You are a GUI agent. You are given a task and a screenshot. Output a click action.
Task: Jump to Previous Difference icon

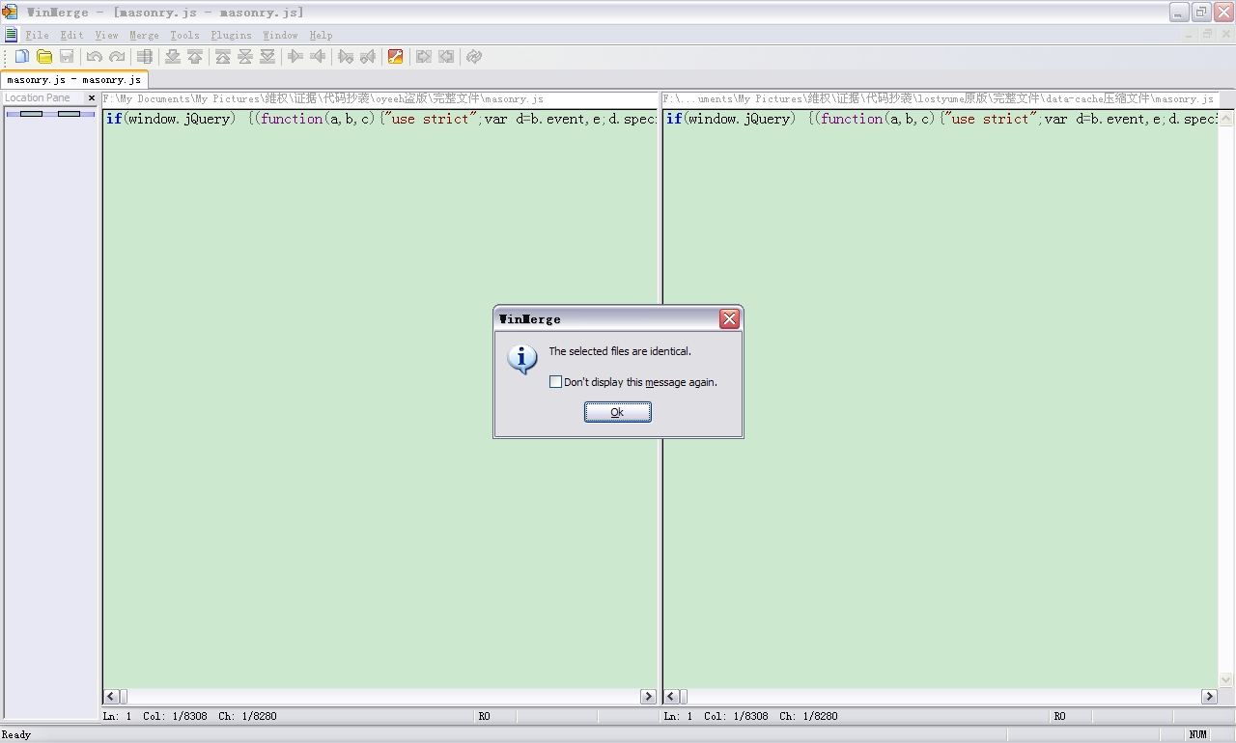[x=195, y=57]
